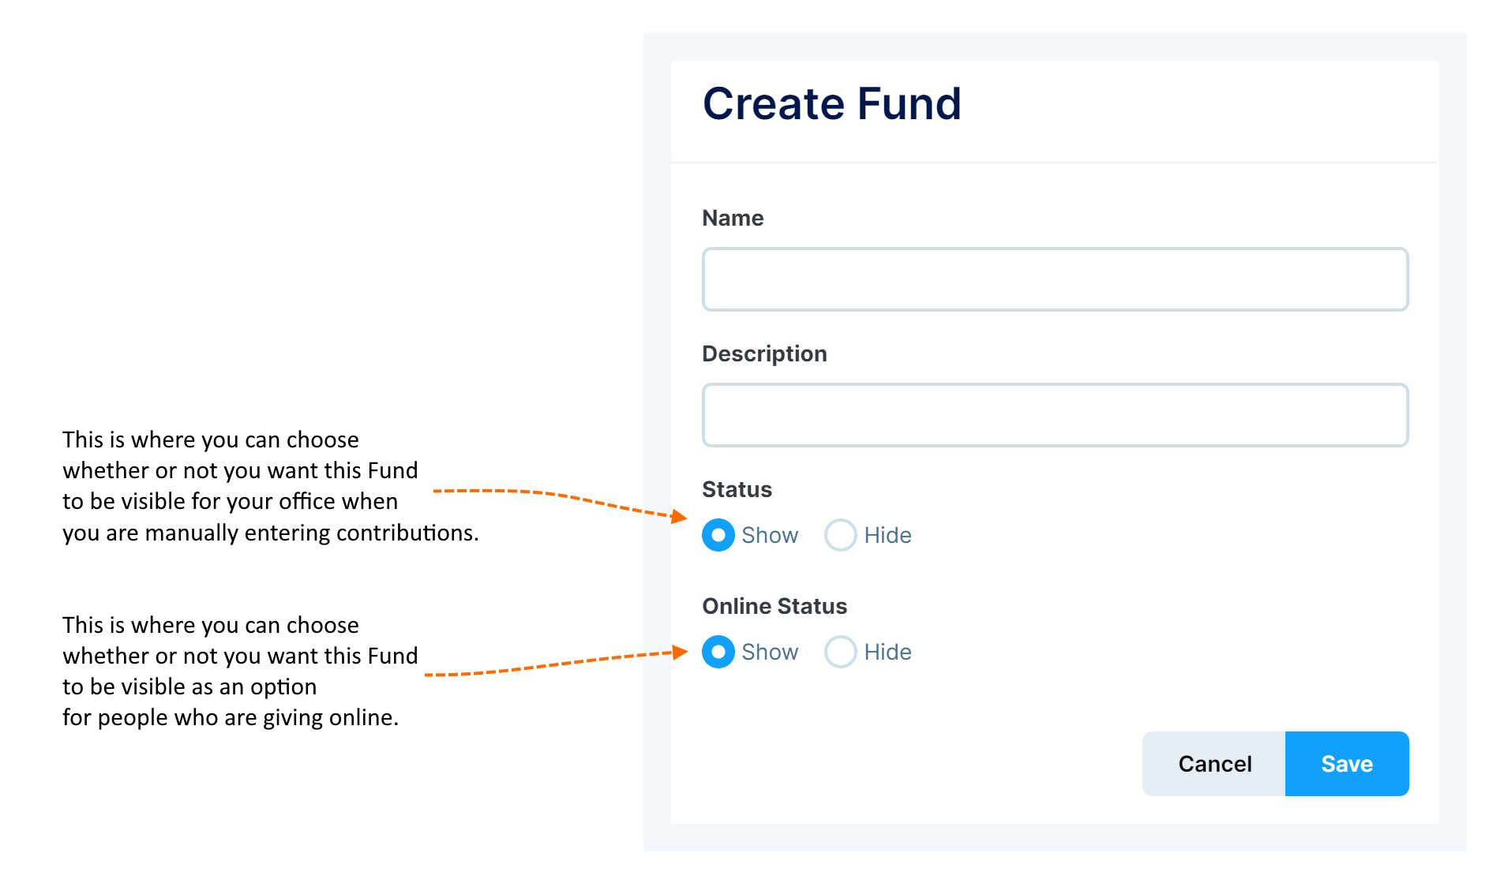
Task: Choose Hide for Online Status
Action: (841, 652)
